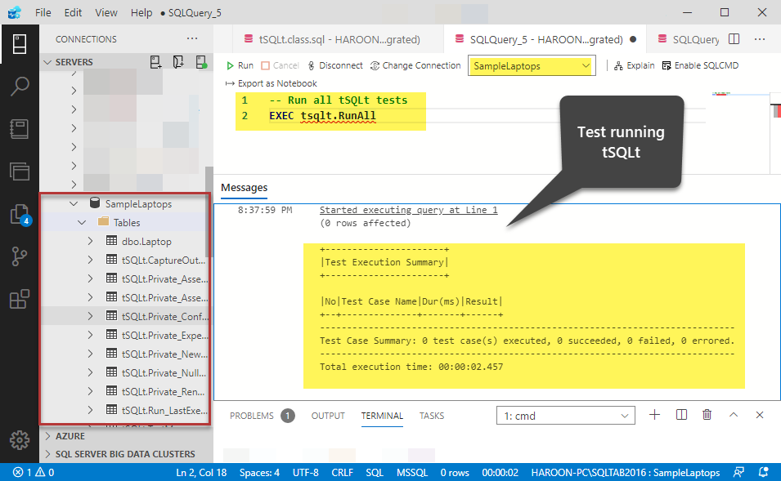Switch to the PROBLEMS panel tab
781x481 pixels.
(x=262, y=416)
